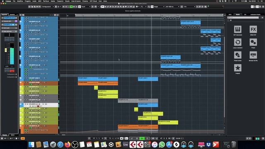Viewport: 265px width, 149px height.
Task: Start playback with the green Play button
Action: click(142, 138)
